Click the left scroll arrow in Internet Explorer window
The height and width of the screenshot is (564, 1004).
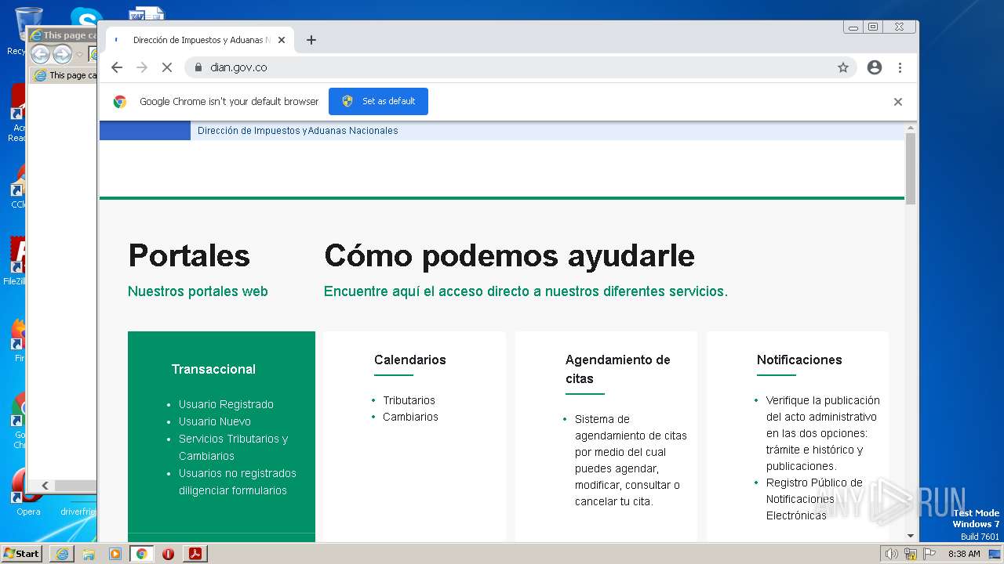[45, 486]
